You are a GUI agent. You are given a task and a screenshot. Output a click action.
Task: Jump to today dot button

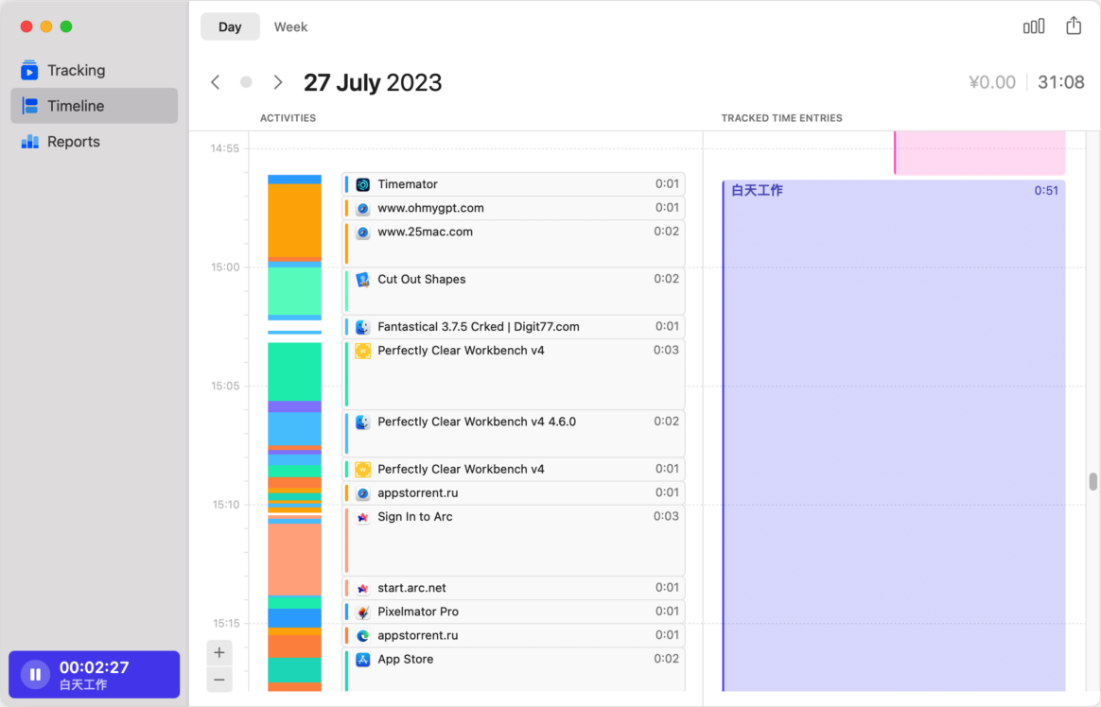point(247,82)
